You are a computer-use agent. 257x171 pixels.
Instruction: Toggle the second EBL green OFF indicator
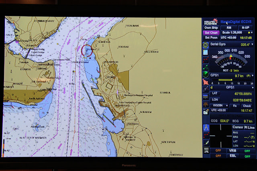pos(247,156)
